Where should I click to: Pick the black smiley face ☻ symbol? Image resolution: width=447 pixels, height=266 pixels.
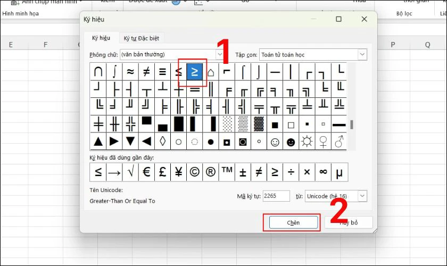(291, 142)
